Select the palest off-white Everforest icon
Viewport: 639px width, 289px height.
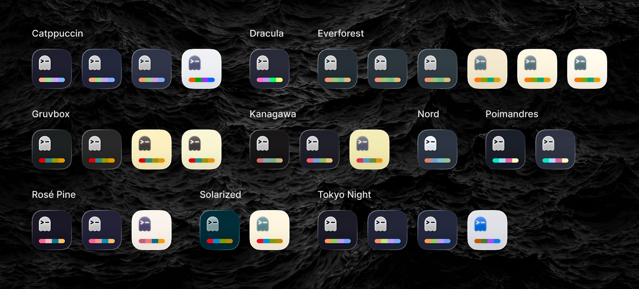[x=587, y=69]
